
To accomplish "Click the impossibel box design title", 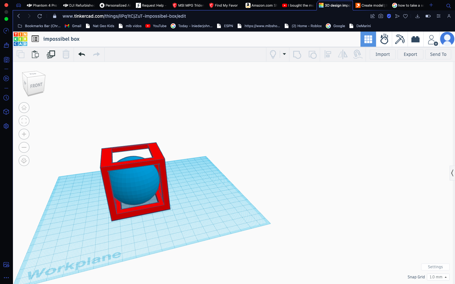I will [x=61, y=39].
